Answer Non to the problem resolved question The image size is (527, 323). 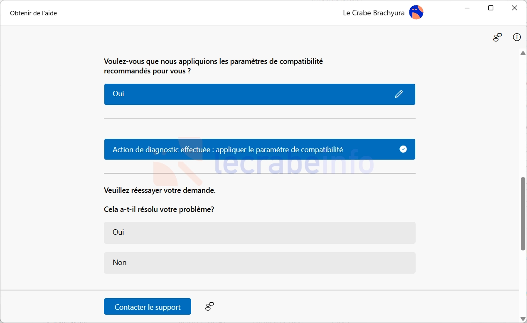coord(260,262)
